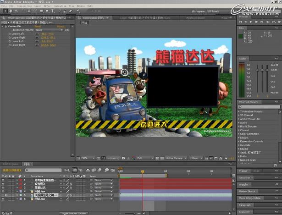Toggle Lower Right stopwatch
Viewport: 282px width, 215px height.
(x=10, y=45)
